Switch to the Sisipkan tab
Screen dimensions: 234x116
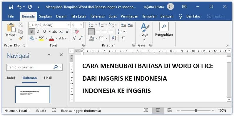pos(45,16)
